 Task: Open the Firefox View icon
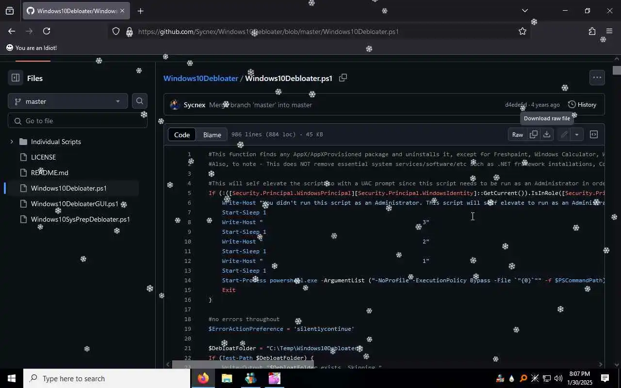tap(10, 11)
